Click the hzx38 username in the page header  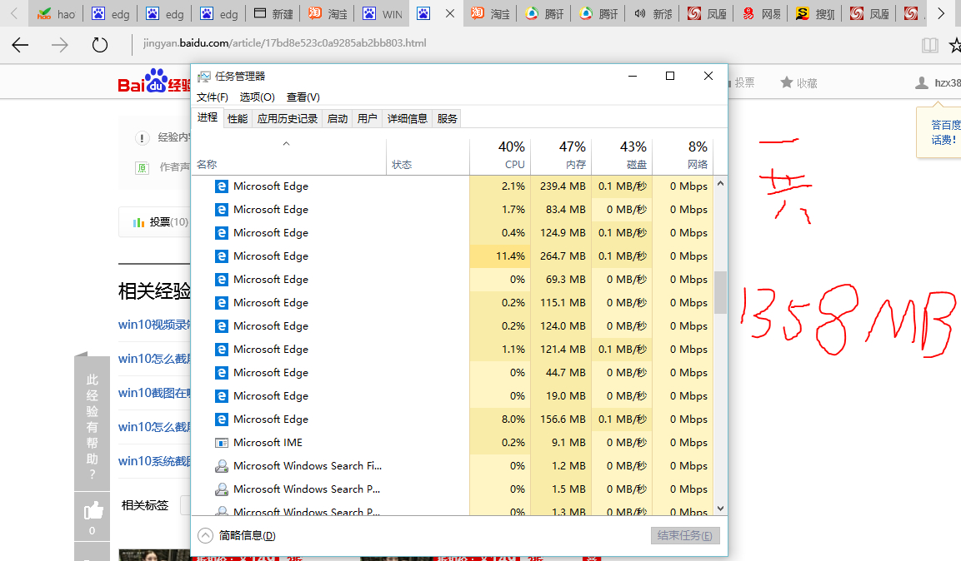click(948, 82)
